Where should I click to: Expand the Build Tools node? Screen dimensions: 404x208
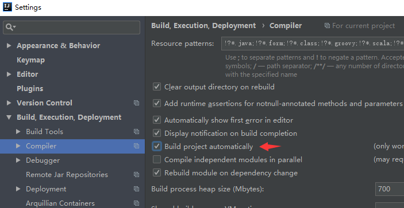18,131
